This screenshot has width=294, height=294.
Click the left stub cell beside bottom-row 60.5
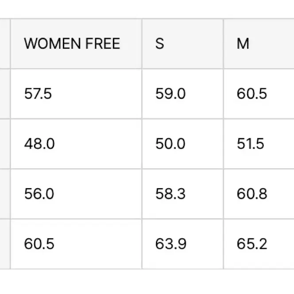pyautogui.click(x=5, y=244)
